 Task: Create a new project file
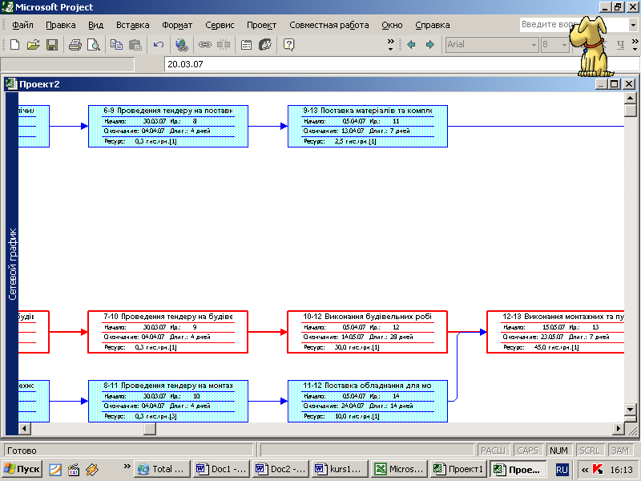point(15,45)
